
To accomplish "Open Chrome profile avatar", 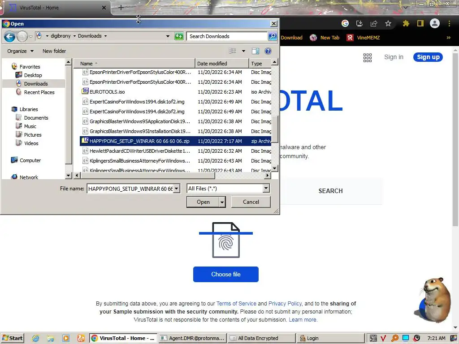I will (435, 23).
